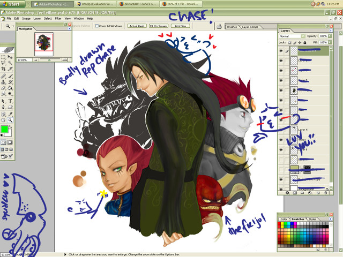Select the Path Selection tool
The height and width of the screenshot is (257, 343).
3,101
